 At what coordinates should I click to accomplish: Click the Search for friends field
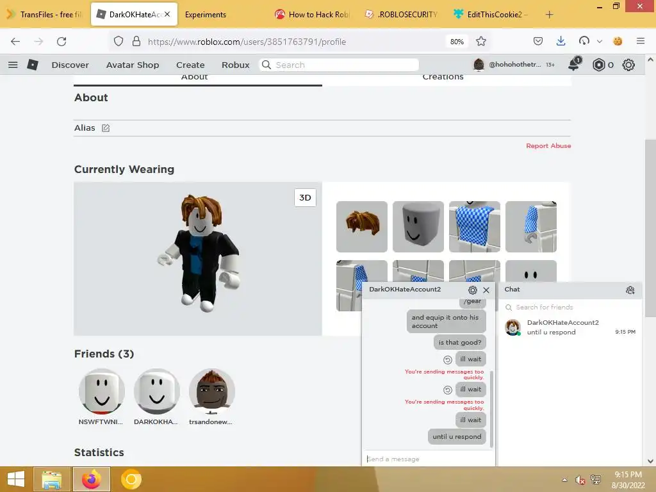(570, 307)
